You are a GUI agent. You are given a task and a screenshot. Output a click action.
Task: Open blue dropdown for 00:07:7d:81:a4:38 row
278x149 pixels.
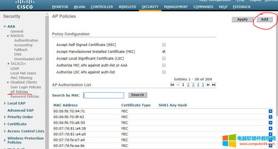click(x=271, y=128)
